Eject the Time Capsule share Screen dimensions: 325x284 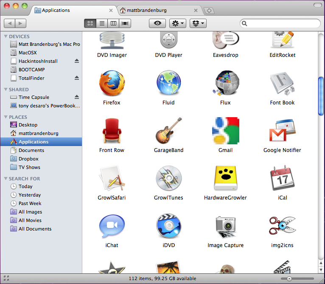tap(77, 97)
